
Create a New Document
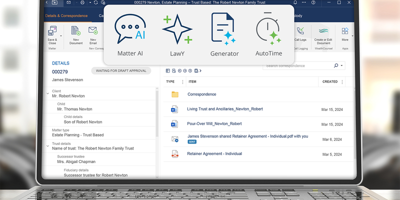tap(76, 35)
